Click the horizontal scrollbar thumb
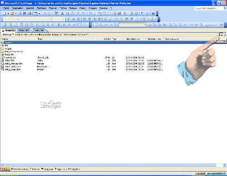This screenshot has width=227, height=176. click(110, 165)
